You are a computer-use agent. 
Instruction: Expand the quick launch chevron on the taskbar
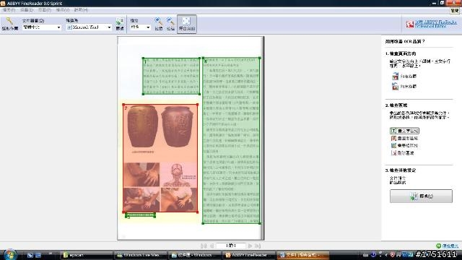tap(50, 253)
